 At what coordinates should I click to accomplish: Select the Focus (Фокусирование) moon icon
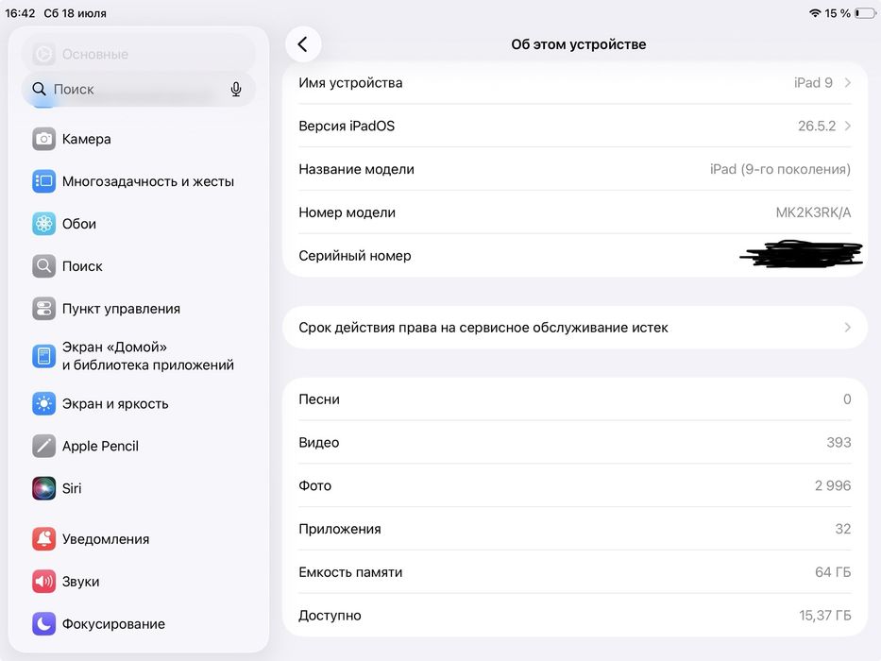43,624
